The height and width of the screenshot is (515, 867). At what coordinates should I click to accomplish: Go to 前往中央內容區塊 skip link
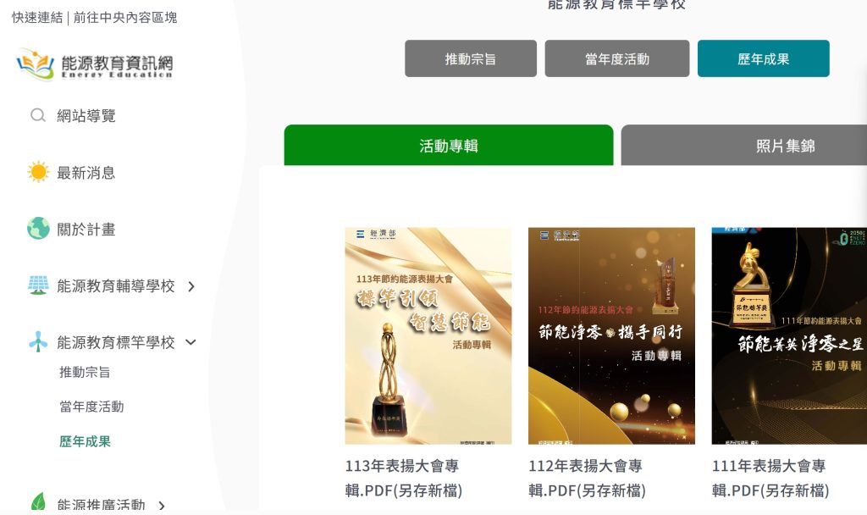[125, 18]
